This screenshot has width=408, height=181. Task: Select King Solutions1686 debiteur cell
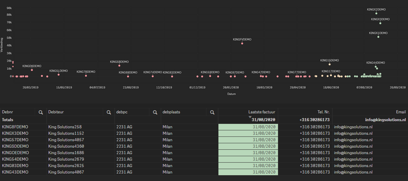coord(81,153)
